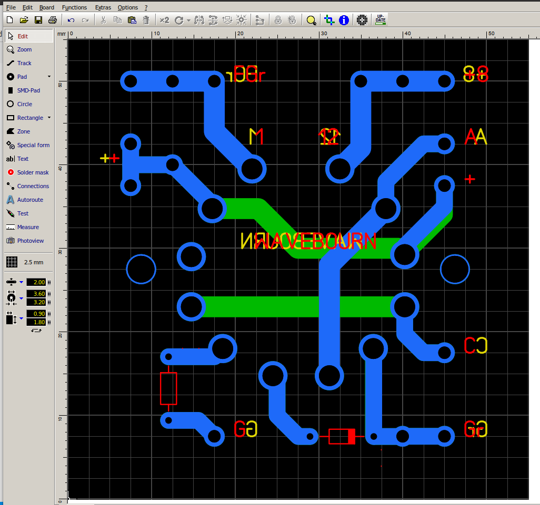The height and width of the screenshot is (505, 540).
Task: Click the group lock icon
Action: [x=278, y=20]
